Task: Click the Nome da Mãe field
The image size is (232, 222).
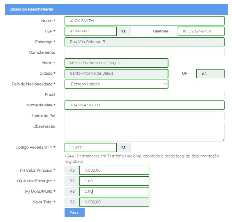Action: tap(144, 105)
